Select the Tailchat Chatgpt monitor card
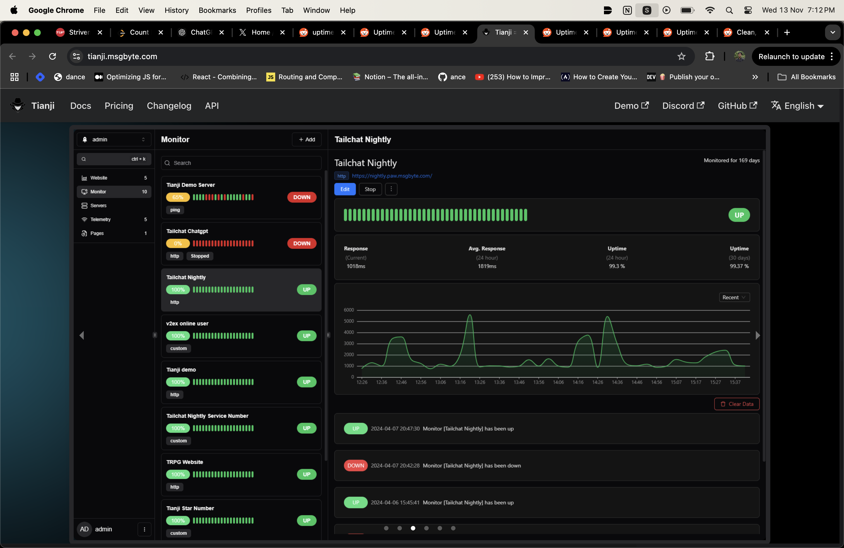Viewport: 844px width, 548px height. click(241, 244)
